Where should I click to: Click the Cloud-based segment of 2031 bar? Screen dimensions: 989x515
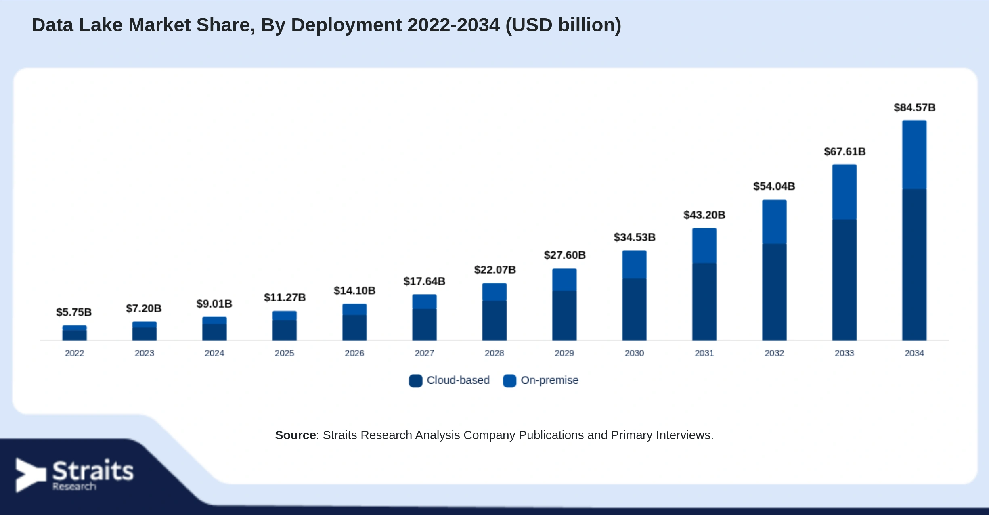(x=704, y=302)
